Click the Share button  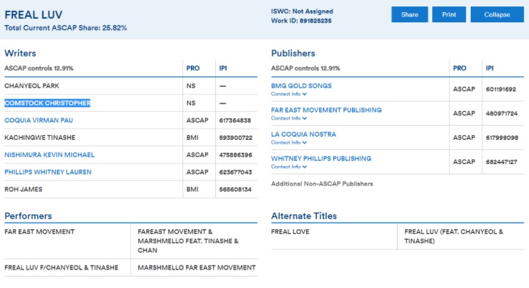pyautogui.click(x=410, y=15)
